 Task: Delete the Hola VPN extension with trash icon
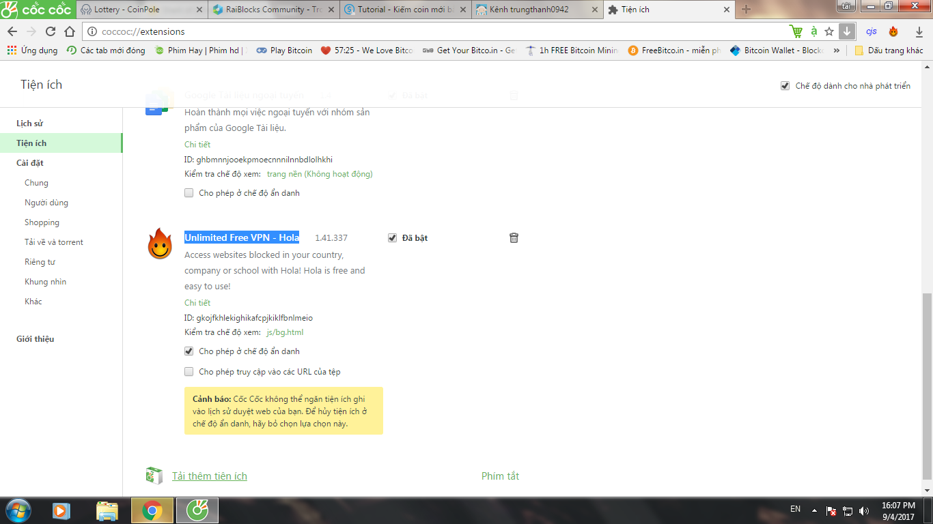[514, 237]
